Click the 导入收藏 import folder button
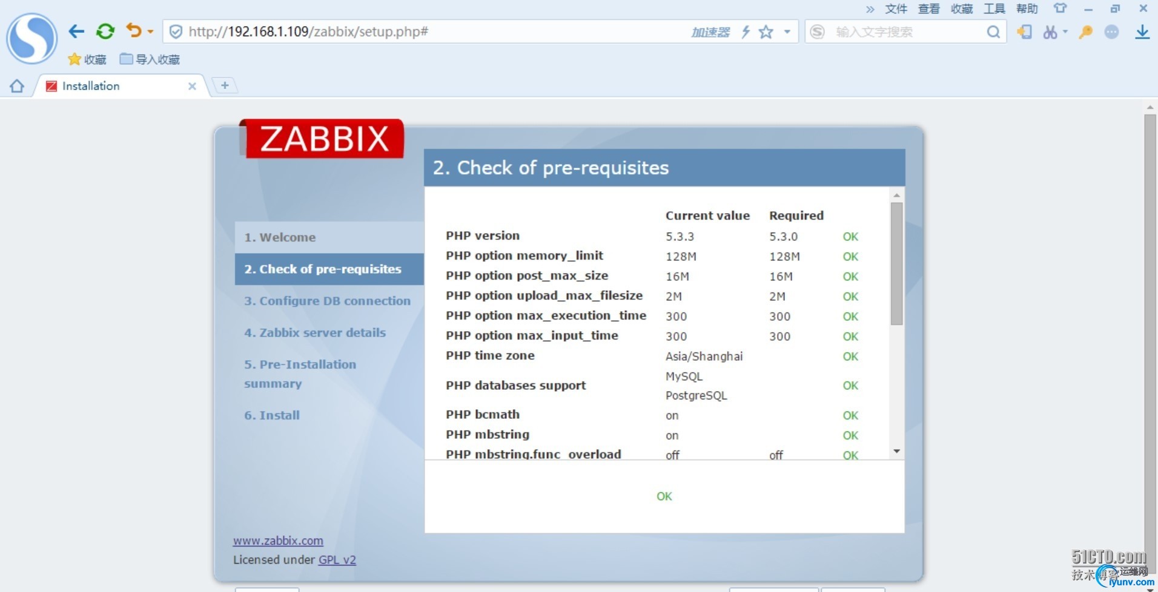This screenshot has width=1158, height=592. coord(150,59)
